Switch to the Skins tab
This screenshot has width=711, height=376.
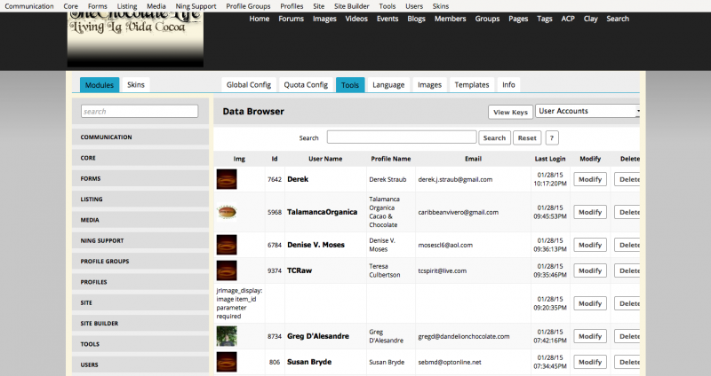pyautogui.click(x=136, y=85)
